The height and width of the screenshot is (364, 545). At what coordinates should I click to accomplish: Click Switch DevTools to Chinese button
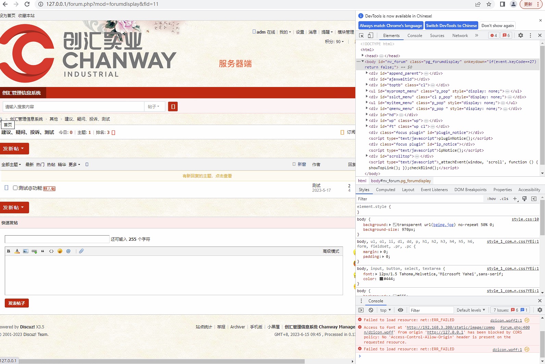pyautogui.click(x=452, y=26)
